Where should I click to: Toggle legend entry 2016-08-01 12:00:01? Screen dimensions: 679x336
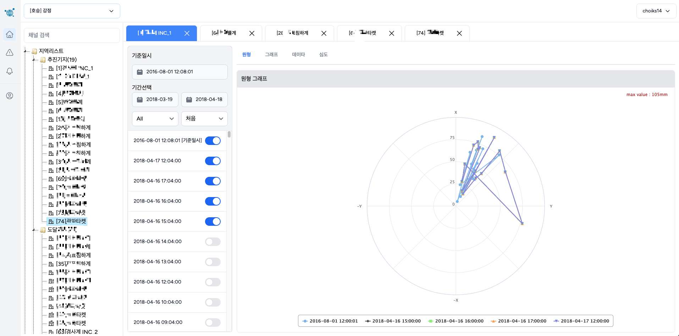click(330, 321)
